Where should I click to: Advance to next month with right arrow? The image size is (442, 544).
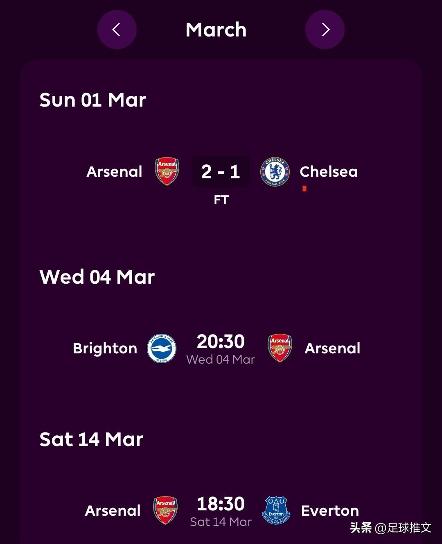click(325, 30)
